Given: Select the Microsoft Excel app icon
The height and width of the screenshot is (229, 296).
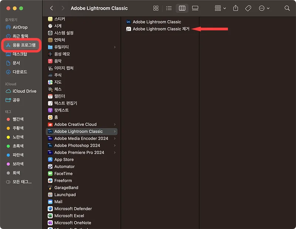Looking at the screenshot, I should [x=50, y=216].
